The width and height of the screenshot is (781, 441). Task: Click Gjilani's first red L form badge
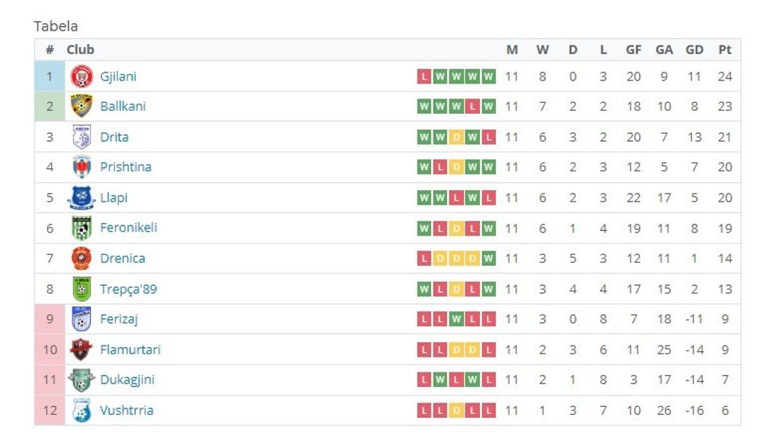click(x=424, y=76)
